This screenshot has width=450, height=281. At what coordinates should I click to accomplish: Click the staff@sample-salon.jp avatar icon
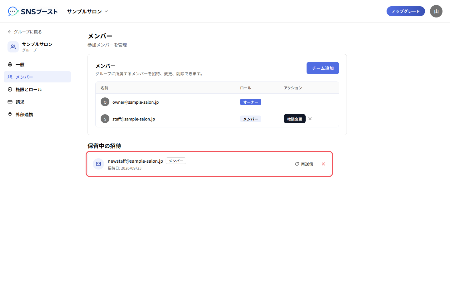[x=105, y=119]
